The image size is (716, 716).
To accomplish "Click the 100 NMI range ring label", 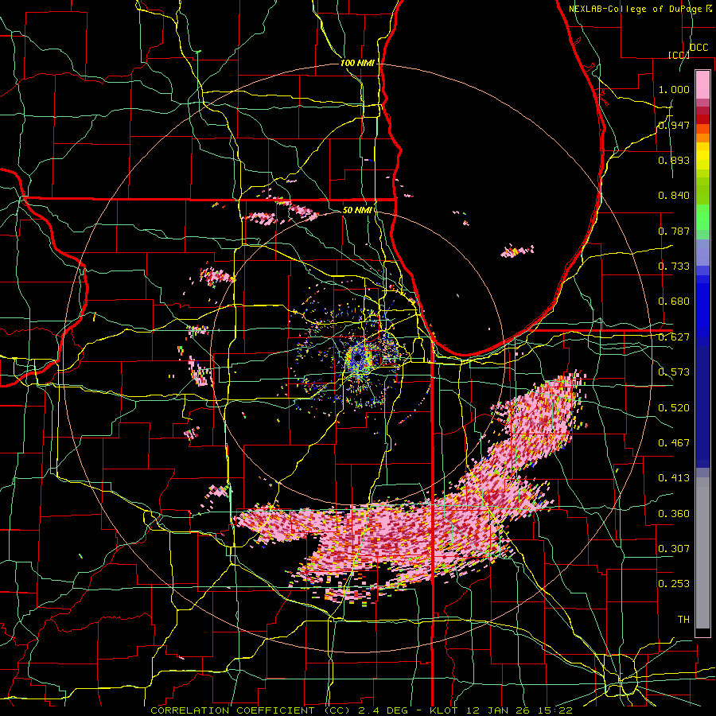I will pyautogui.click(x=357, y=63).
